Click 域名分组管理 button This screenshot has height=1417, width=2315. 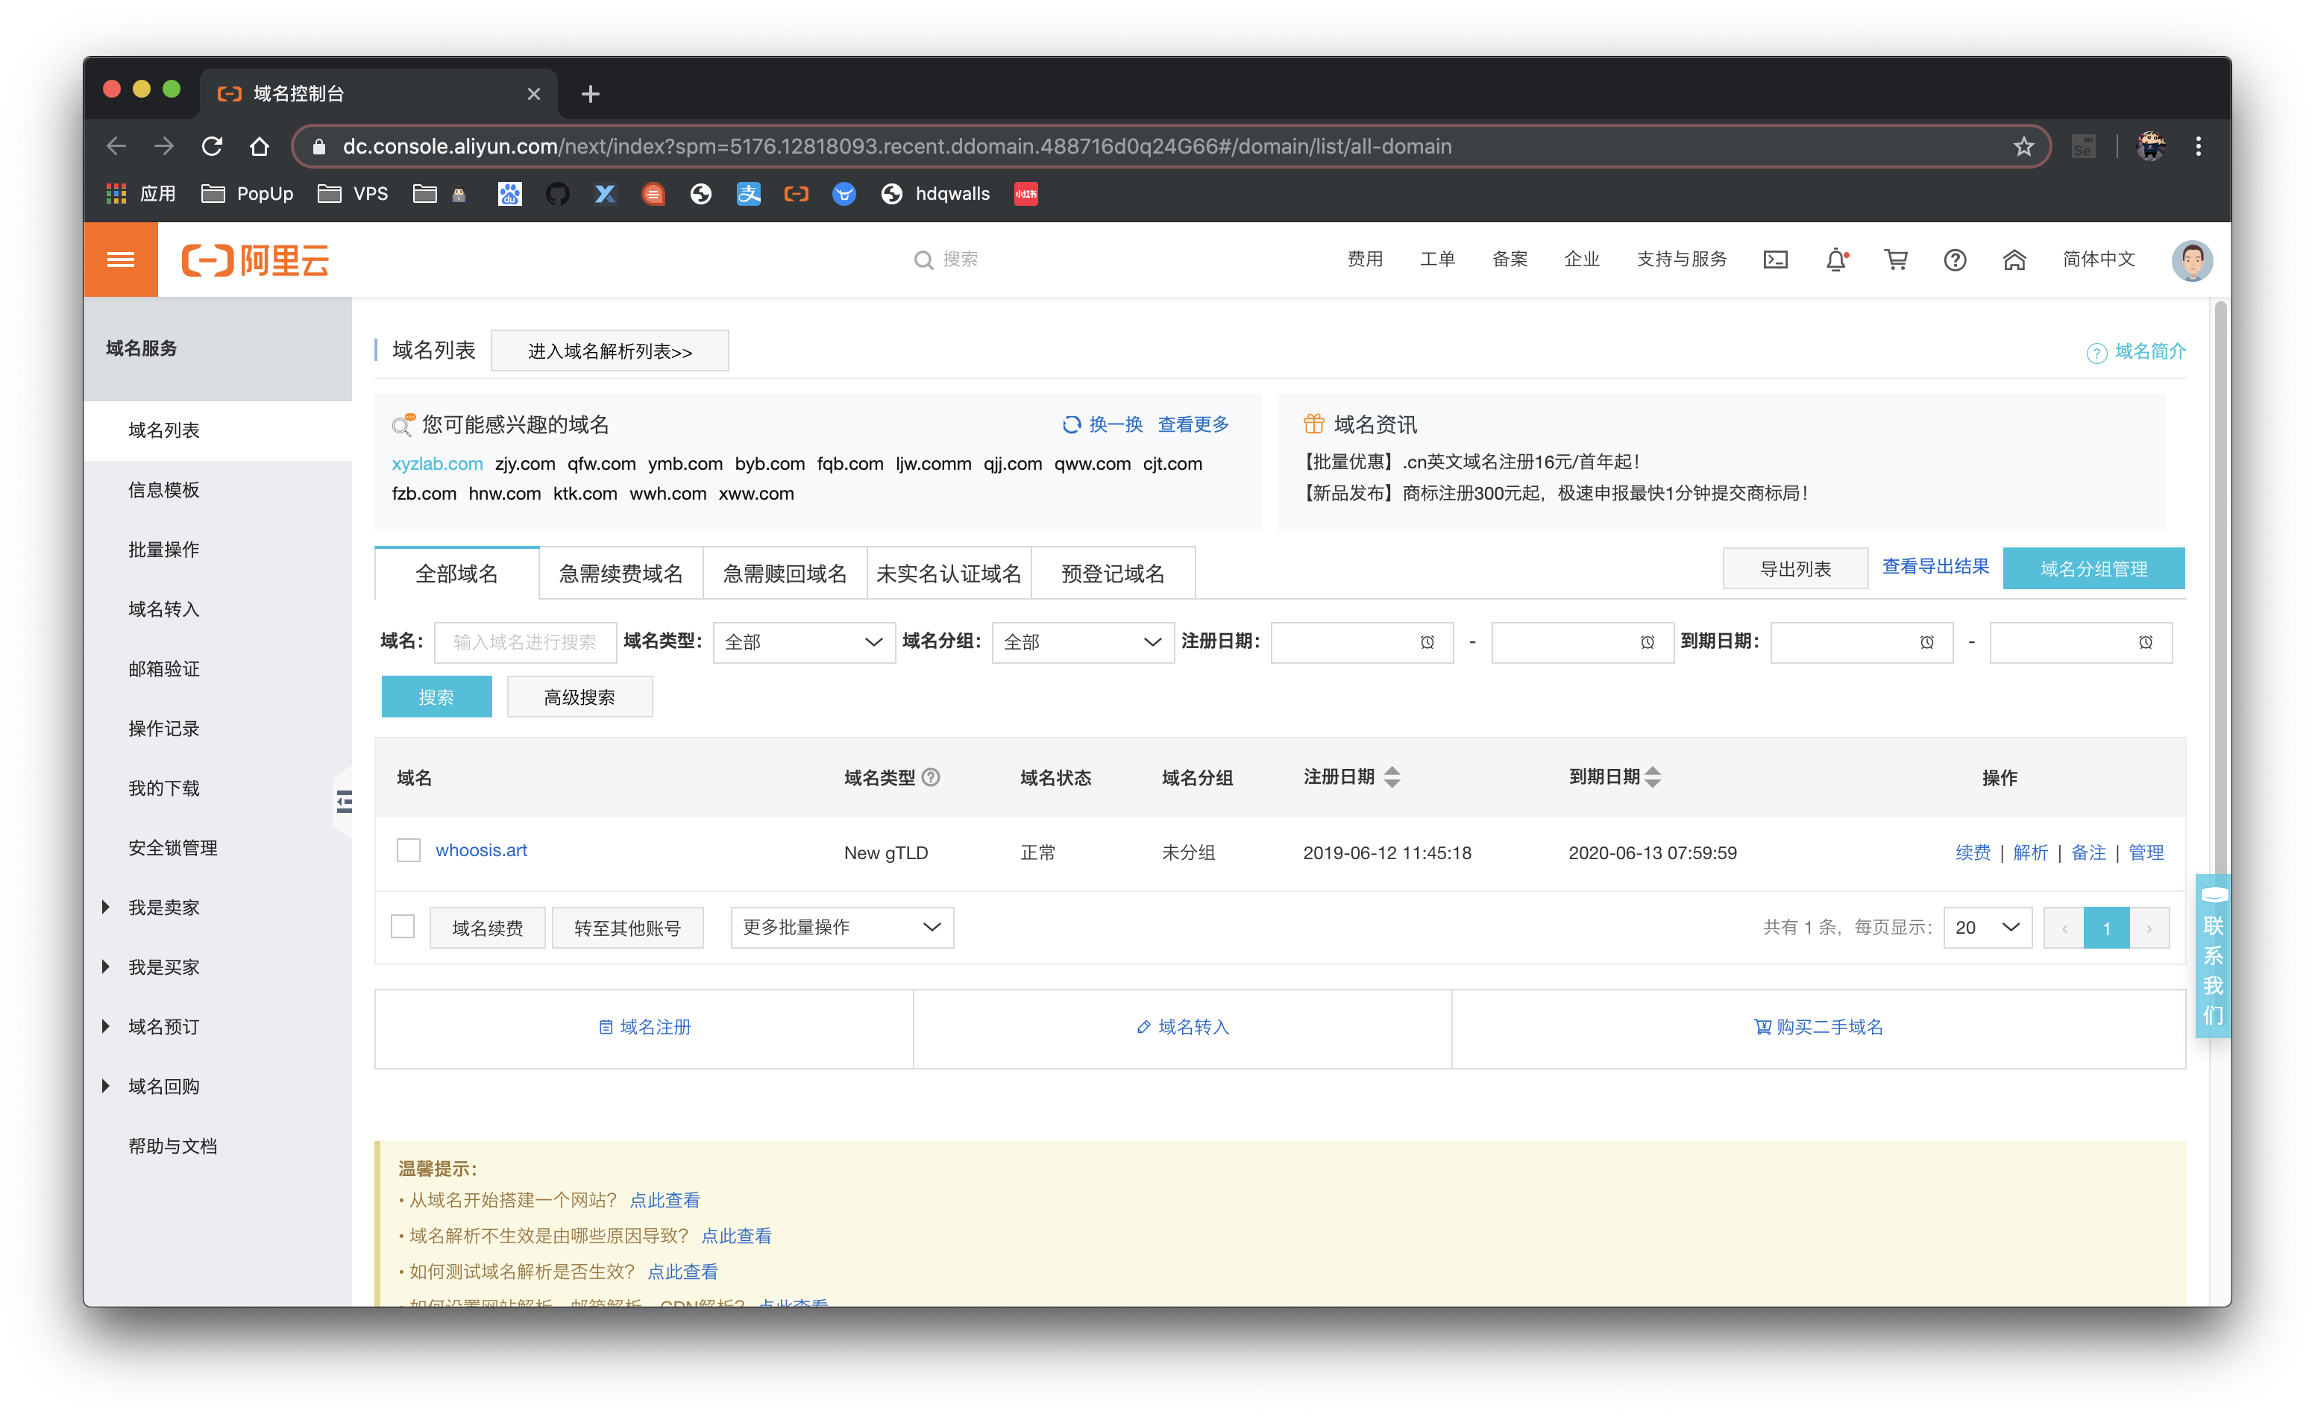point(2093,568)
